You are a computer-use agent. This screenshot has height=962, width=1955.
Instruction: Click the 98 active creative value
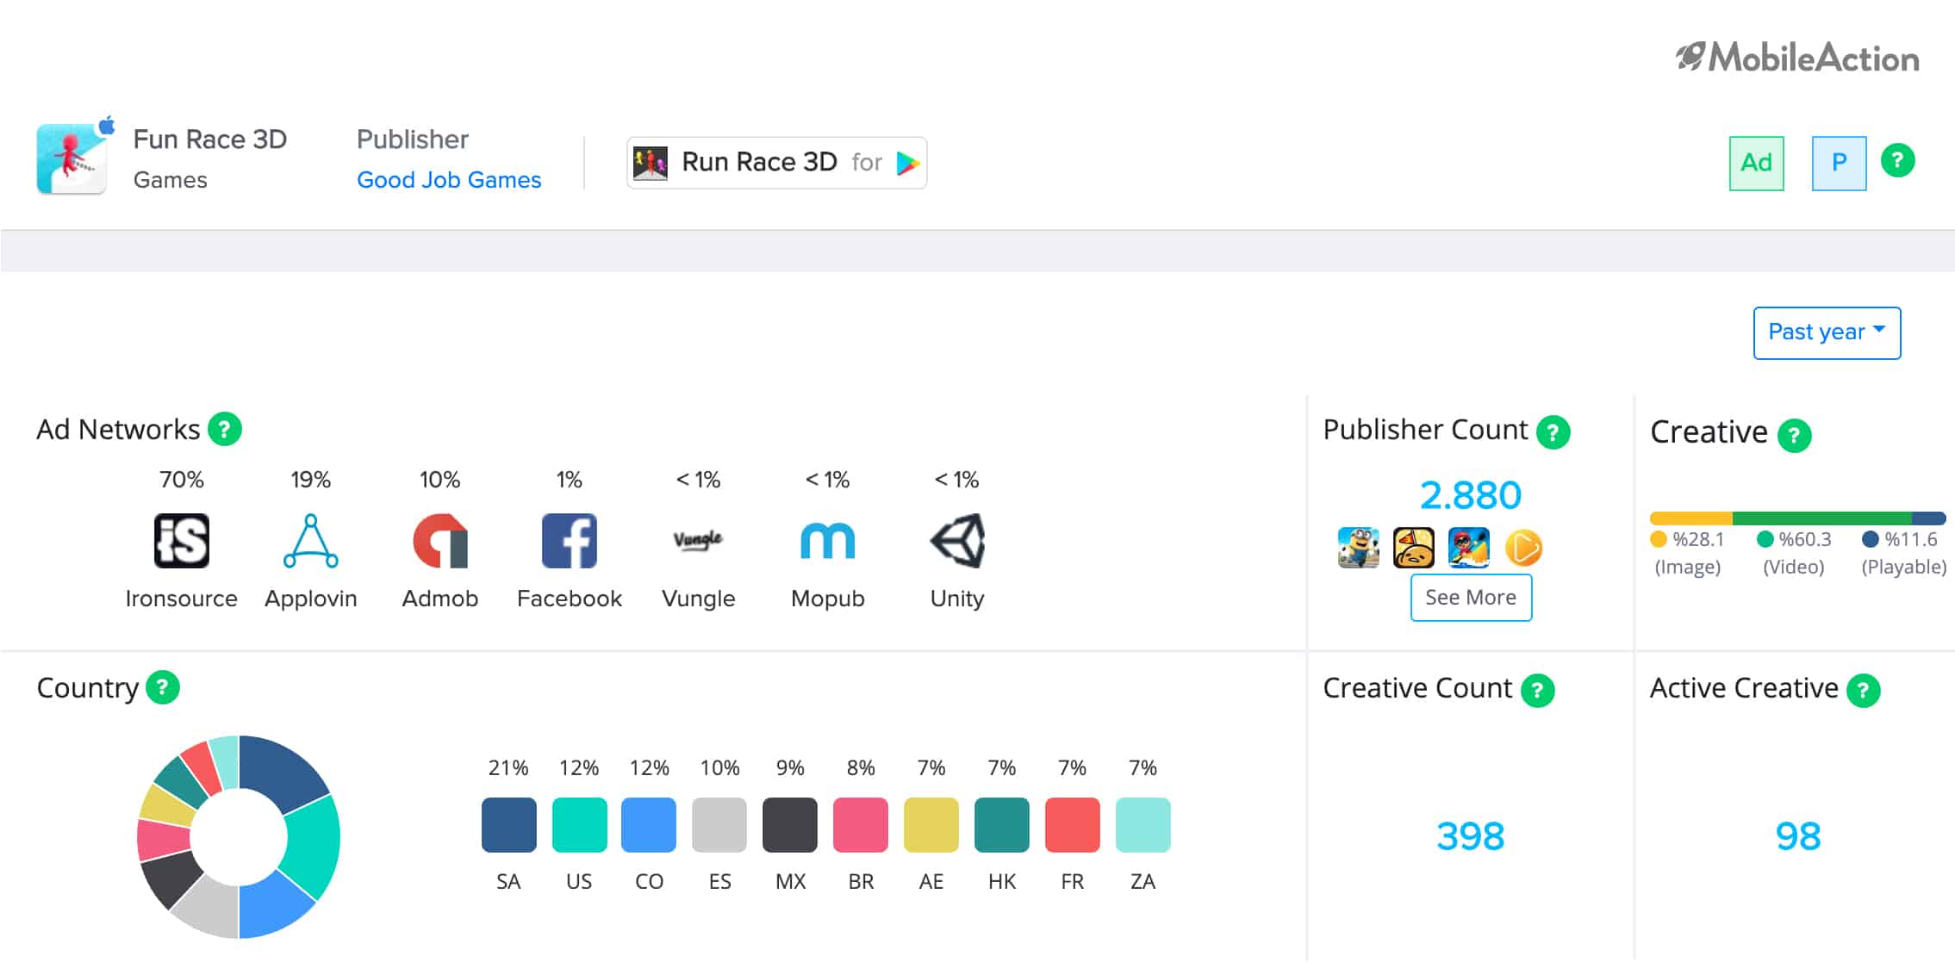click(x=1798, y=836)
